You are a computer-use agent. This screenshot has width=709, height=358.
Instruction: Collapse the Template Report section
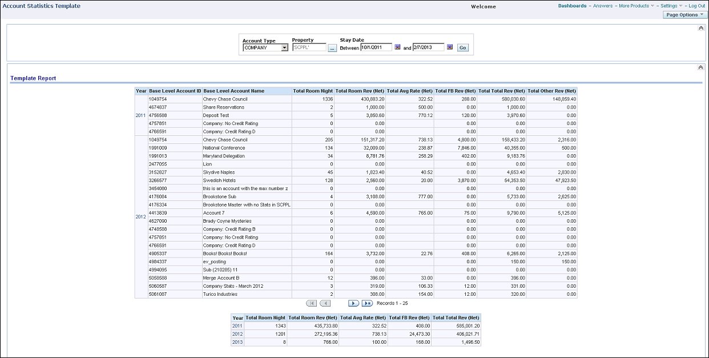pos(701,67)
